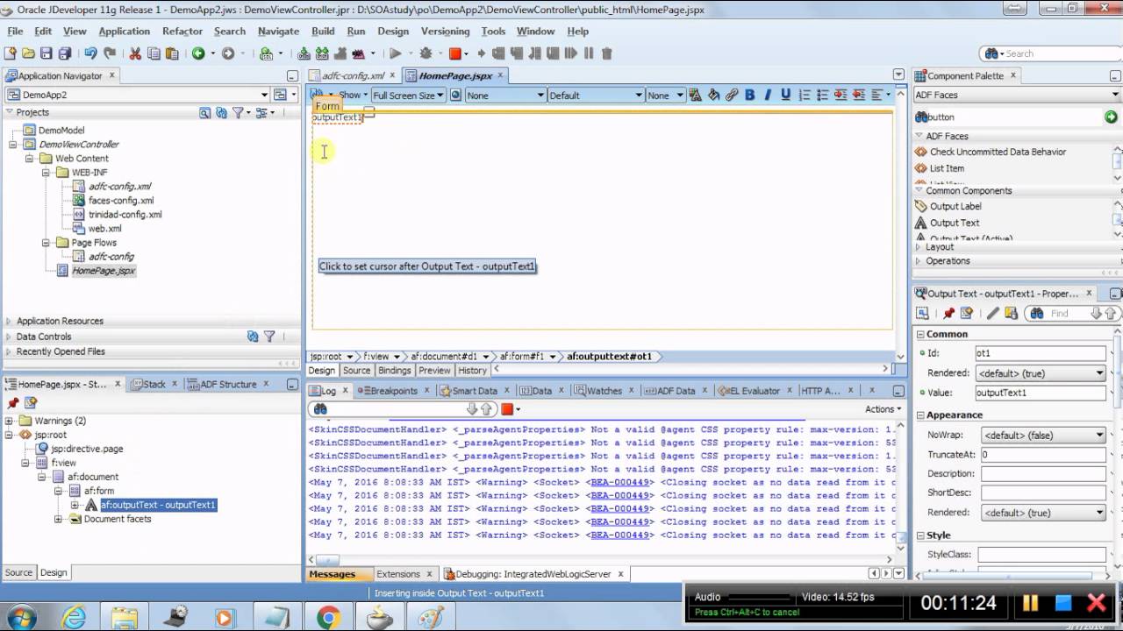
Task: Select Output Text in Component Palette
Action: pos(955,223)
